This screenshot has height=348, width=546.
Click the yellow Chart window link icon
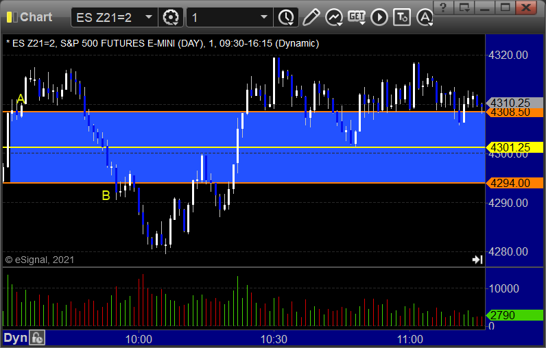point(12,17)
